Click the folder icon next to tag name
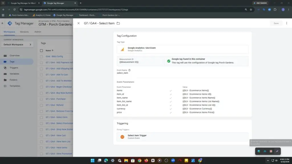The width and height of the screenshot is (292, 164). pyautogui.click(x=118, y=23)
